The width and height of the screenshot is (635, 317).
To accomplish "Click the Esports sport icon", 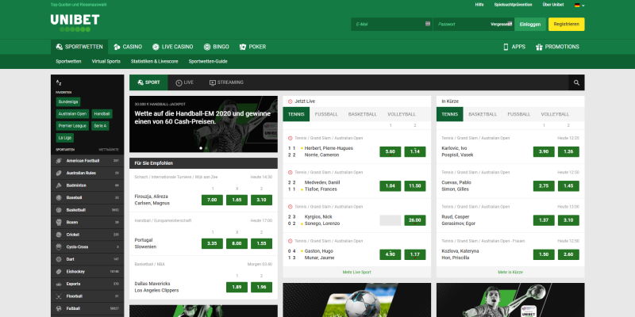I will coord(59,284).
